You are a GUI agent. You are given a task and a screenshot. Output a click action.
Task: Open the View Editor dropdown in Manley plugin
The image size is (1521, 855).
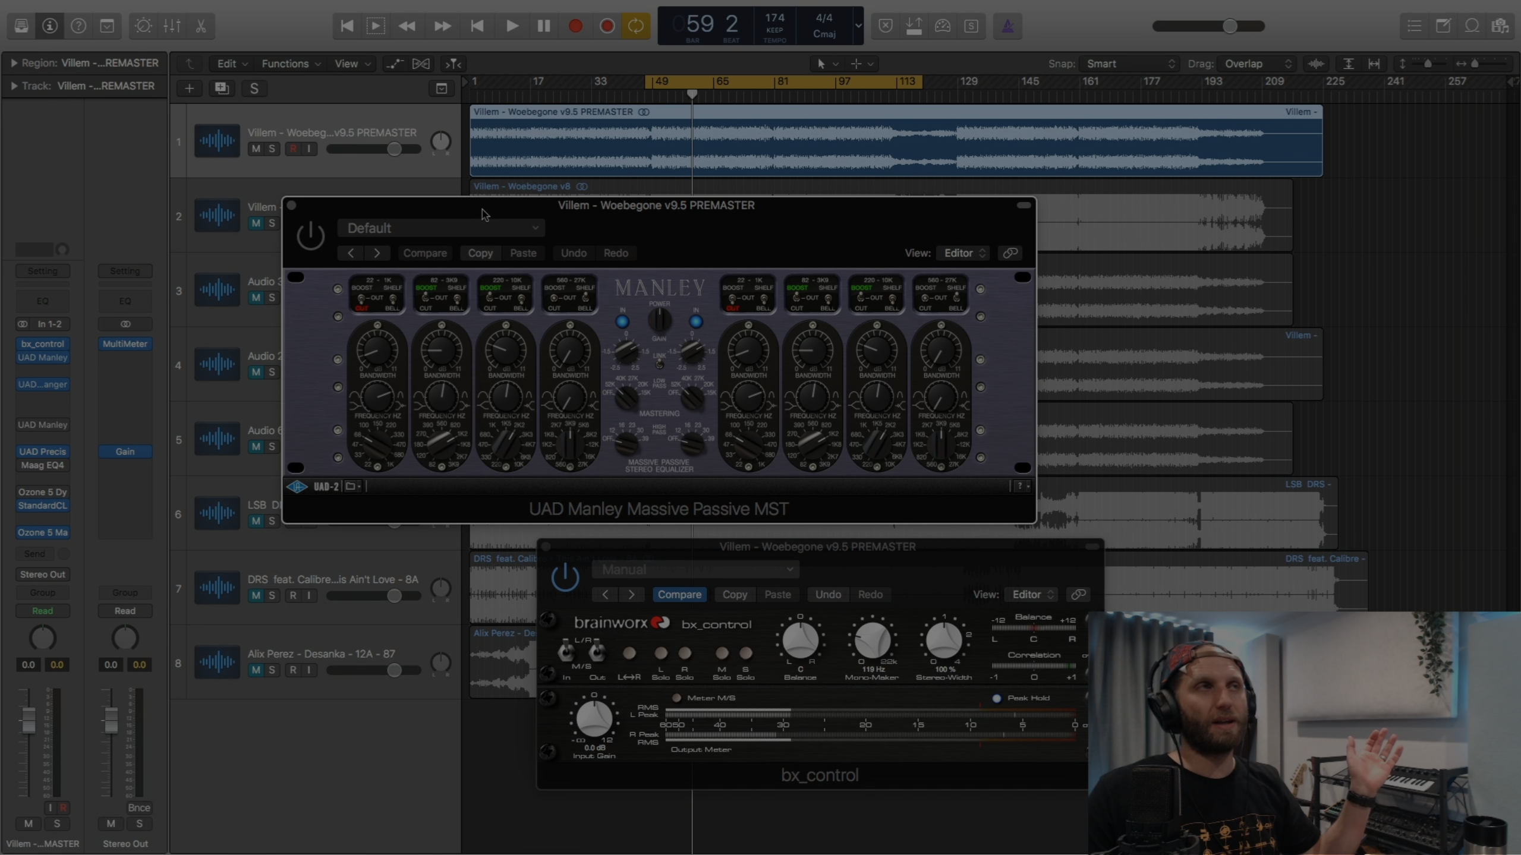click(x=964, y=253)
